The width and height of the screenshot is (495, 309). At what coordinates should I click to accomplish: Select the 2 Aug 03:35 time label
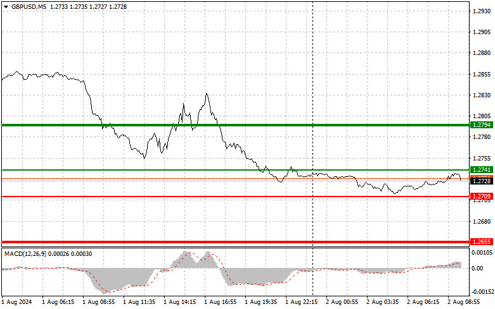pyautogui.click(x=382, y=302)
